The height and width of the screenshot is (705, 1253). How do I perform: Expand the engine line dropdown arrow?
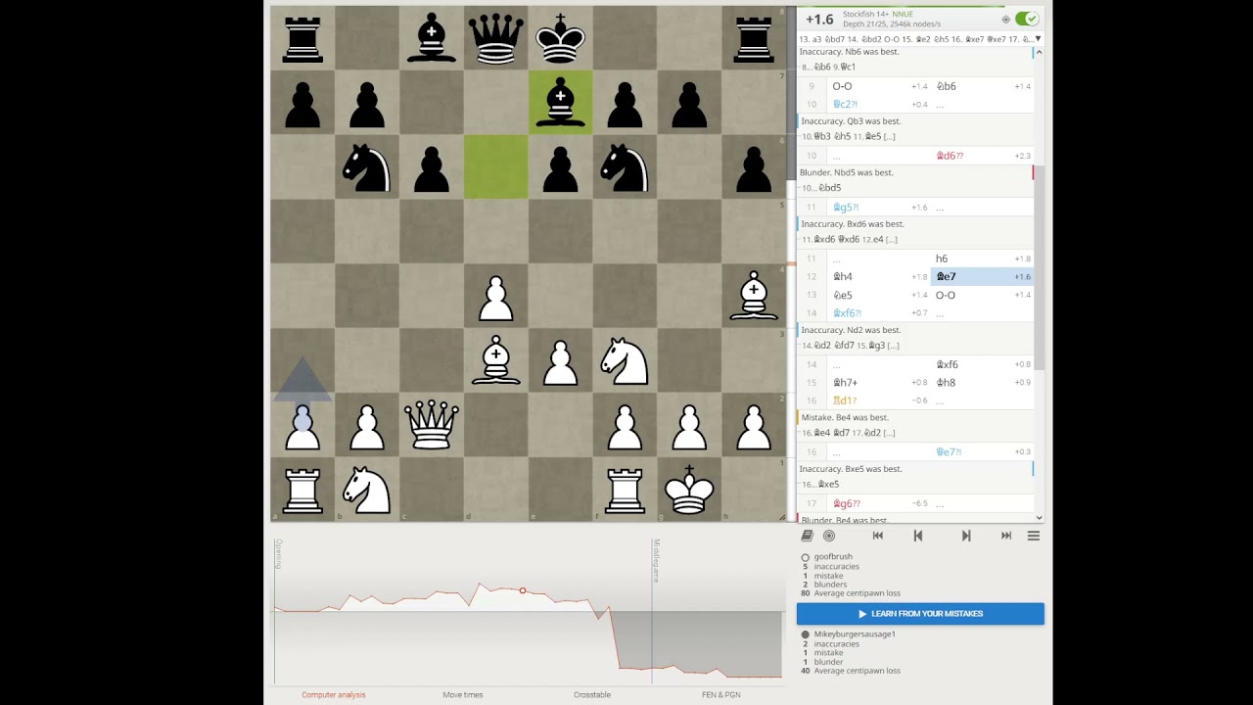[1038, 39]
